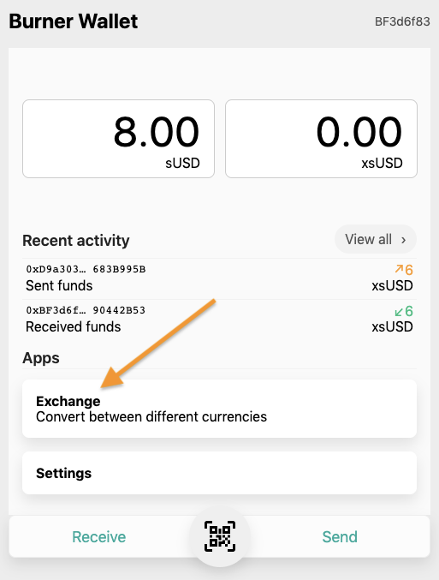Click the Recent activity heading
Image resolution: width=439 pixels, height=580 pixels.
point(76,241)
